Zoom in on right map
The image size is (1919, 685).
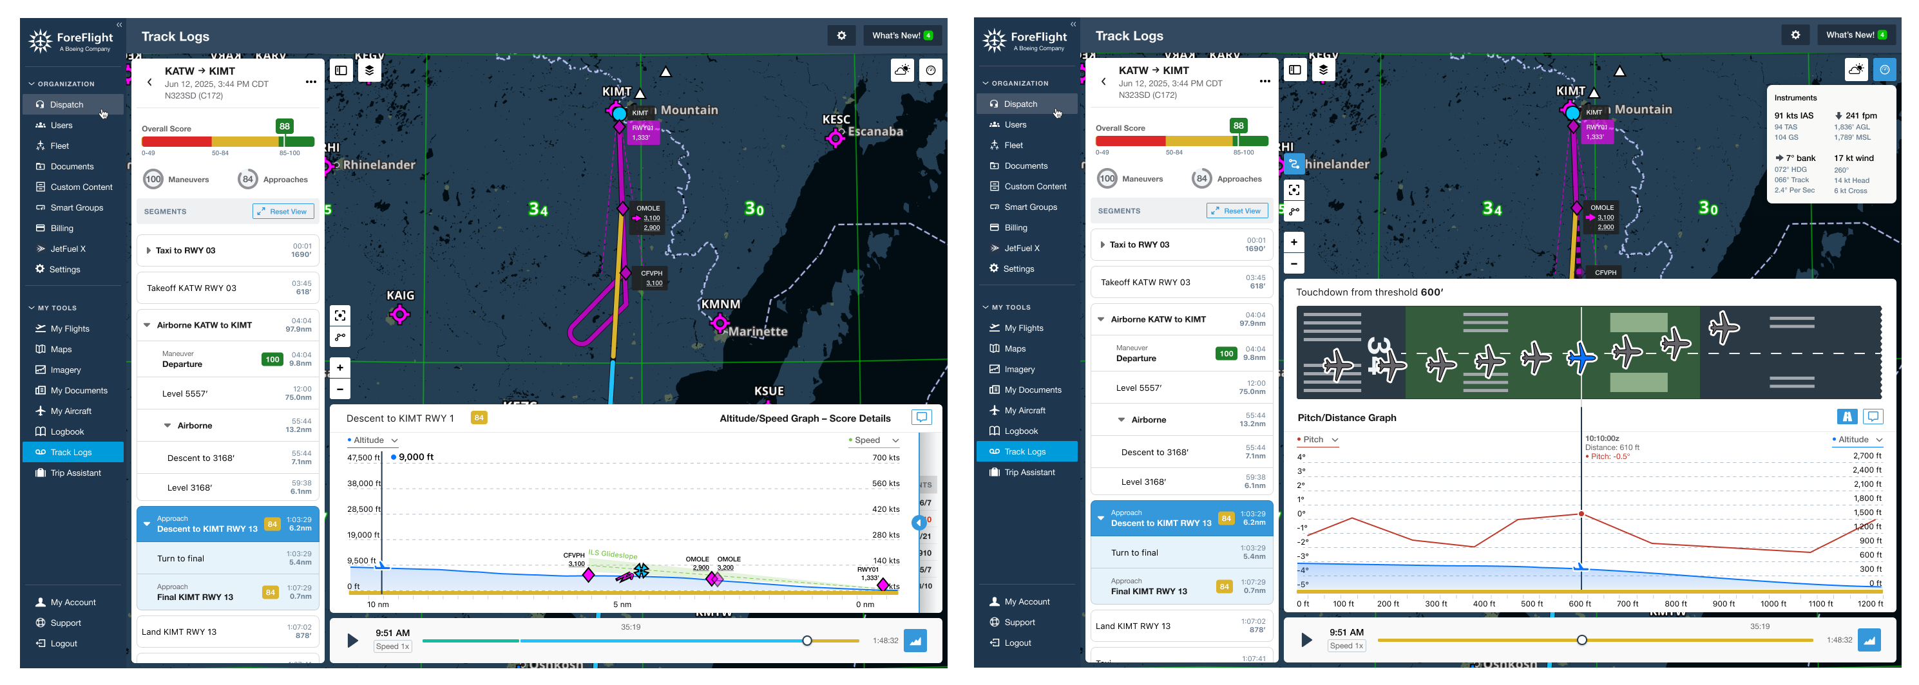(1294, 242)
